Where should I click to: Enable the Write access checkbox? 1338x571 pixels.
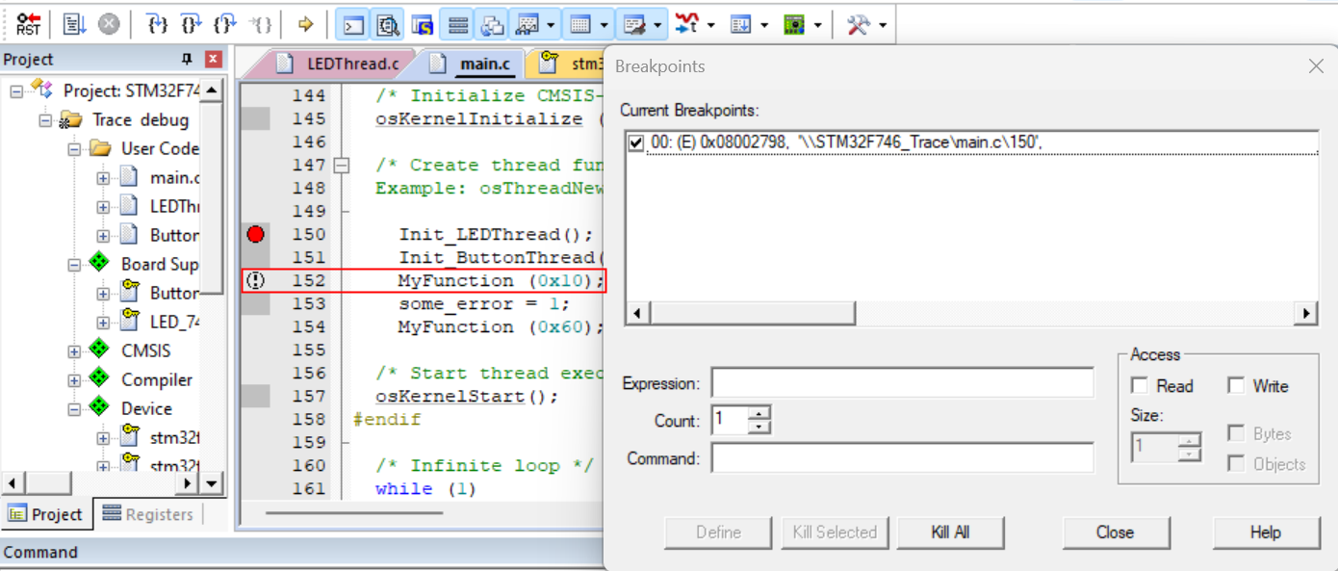coord(1236,386)
